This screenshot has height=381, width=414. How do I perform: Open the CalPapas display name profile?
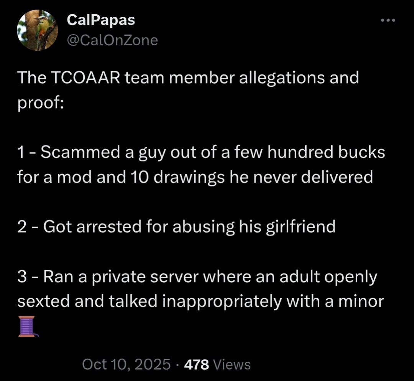pos(101,20)
